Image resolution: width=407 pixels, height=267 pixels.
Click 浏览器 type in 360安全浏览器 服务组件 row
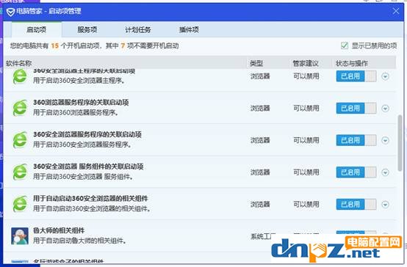pyautogui.click(x=260, y=172)
